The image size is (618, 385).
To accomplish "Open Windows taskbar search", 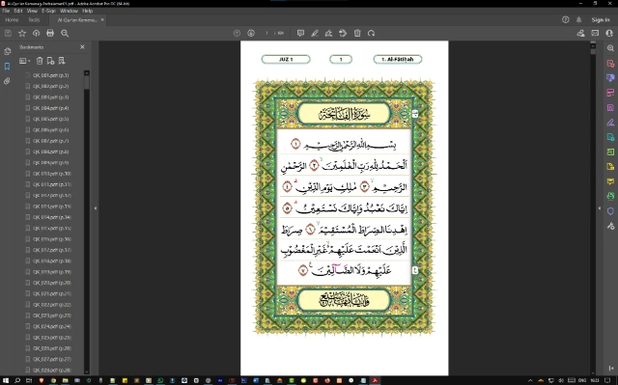I will (x=17, y=381).
